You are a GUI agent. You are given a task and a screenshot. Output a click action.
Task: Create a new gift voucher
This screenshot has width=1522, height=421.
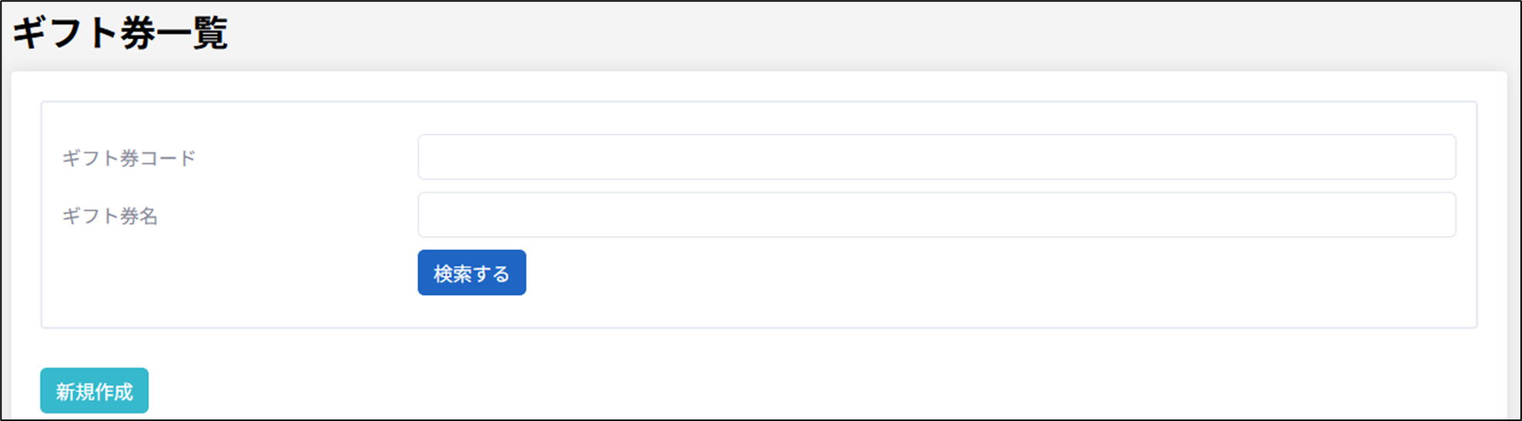coord(94,391)
